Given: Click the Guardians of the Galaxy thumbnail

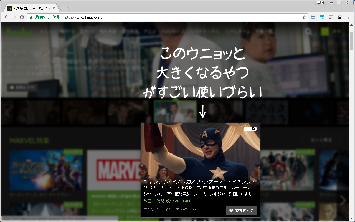Looking at the screenshot, I should click(46, 170).
